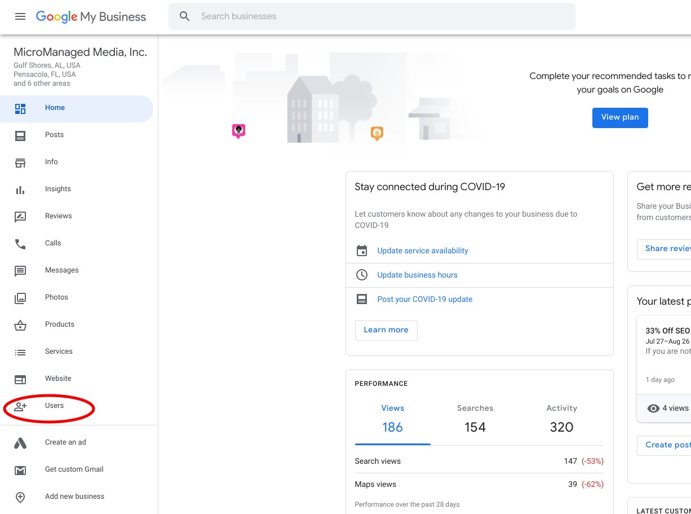
Task: Click the Services list icon
Action: [x=20, y=353]
